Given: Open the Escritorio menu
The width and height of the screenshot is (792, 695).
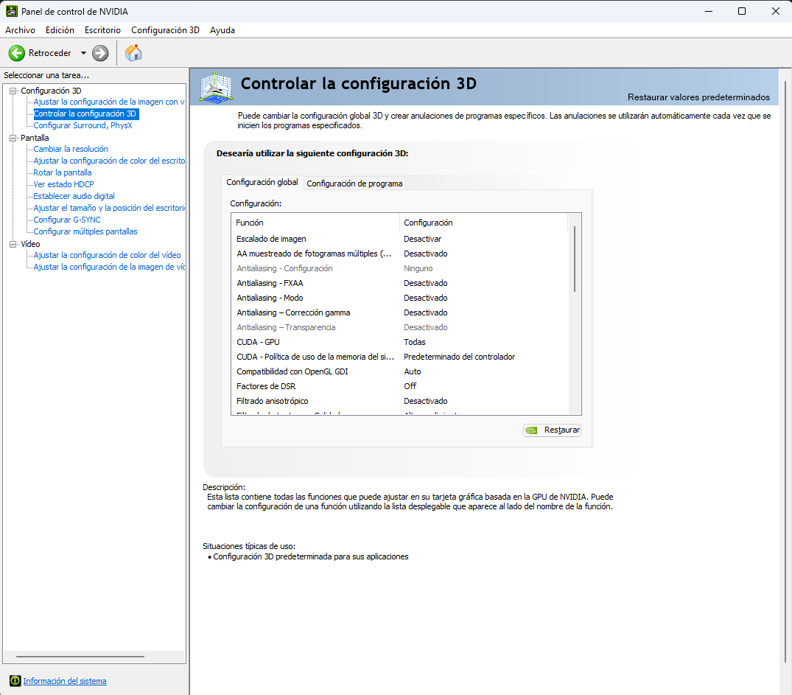Looking at the screenshot, I should pyautogui.click(x=102, y=30).
